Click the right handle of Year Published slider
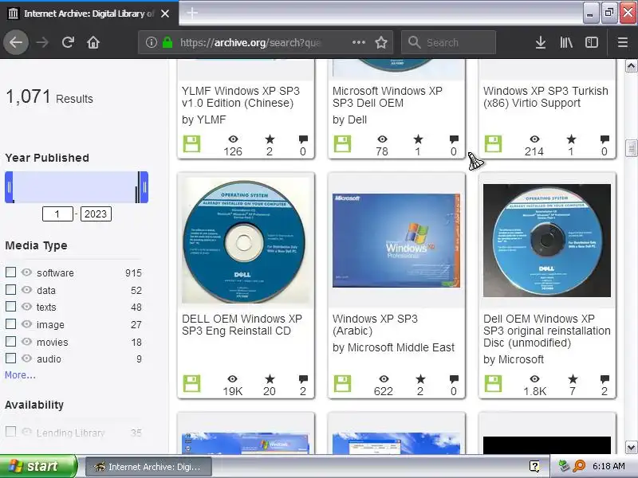This screenshot has width=638, height=478. pos(144,187)
